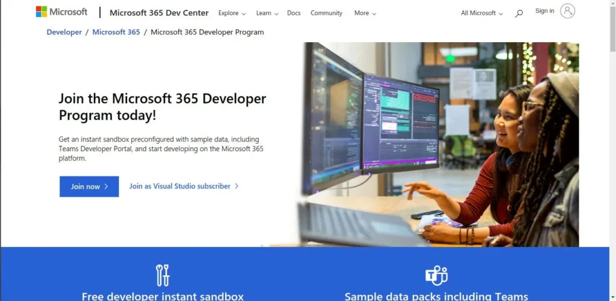Click the developers at monitors hero image
Viewport: 616px width, 301px height.
click(x=439, y=144)
